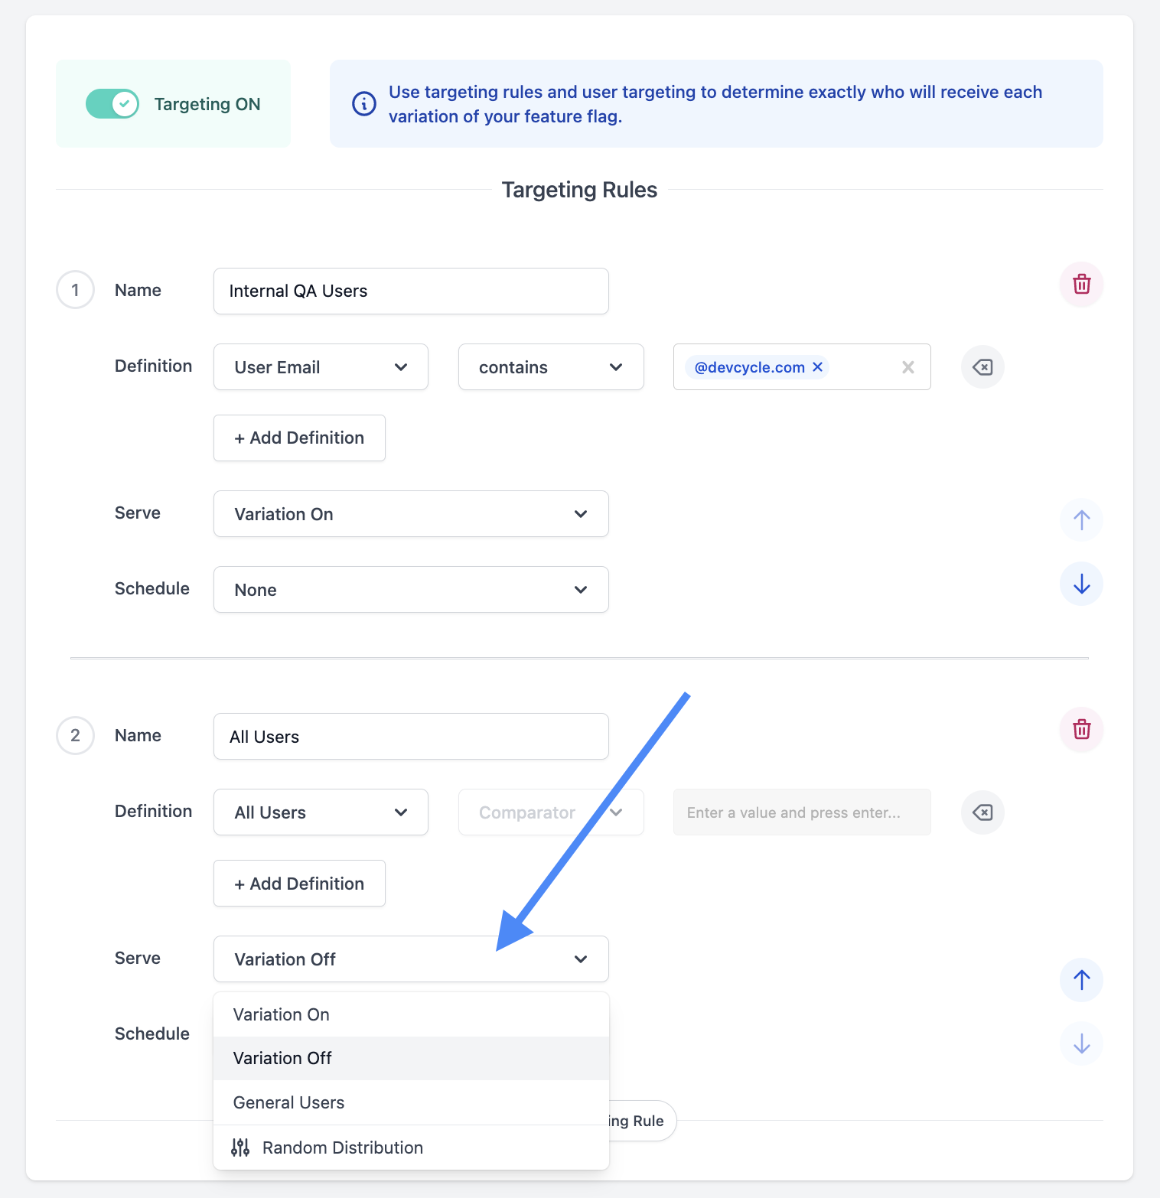The width and height of the screenshot is (1160, 1198).
Task: Click the targeting rules info icon
Action: click(363, 103)
